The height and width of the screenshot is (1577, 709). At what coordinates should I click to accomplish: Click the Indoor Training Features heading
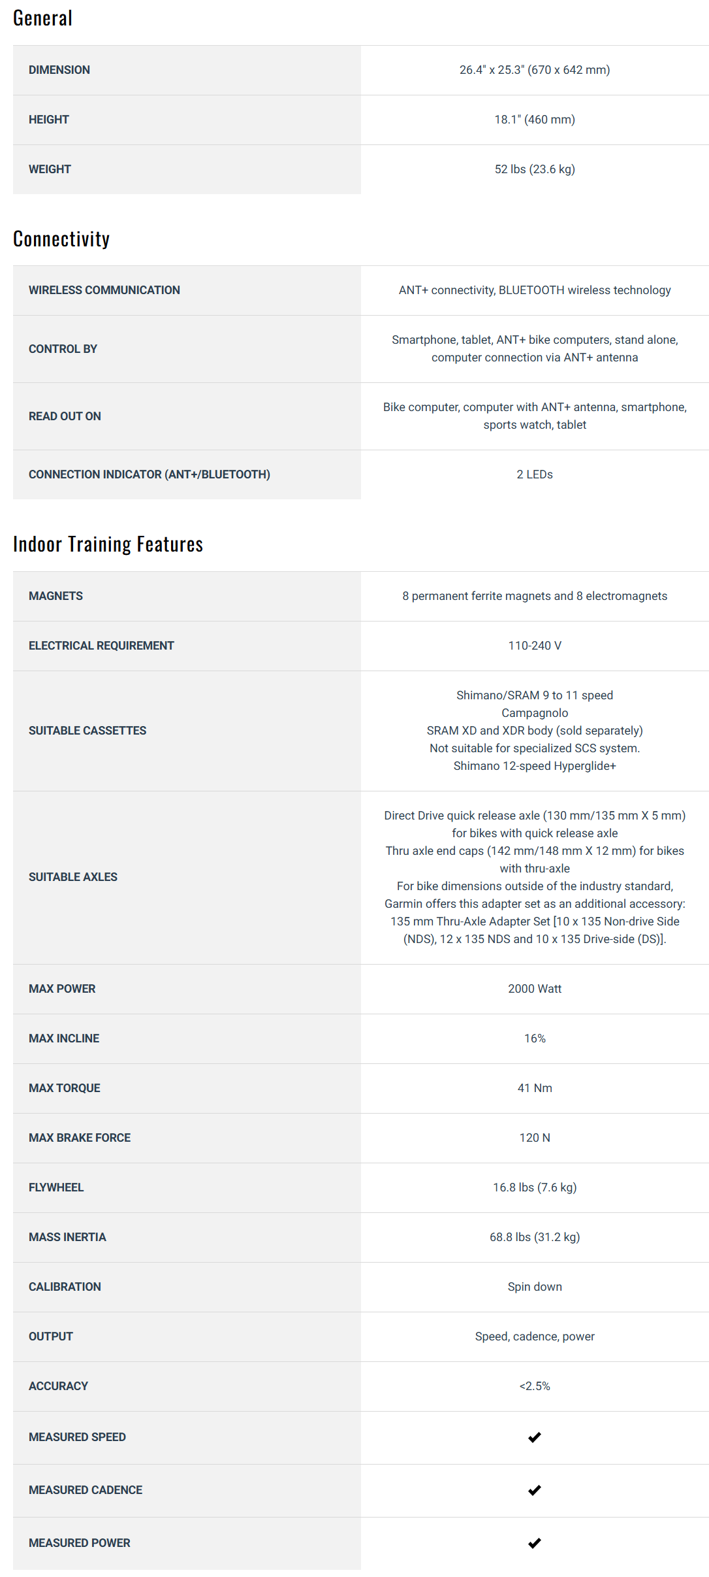[108, 544]
